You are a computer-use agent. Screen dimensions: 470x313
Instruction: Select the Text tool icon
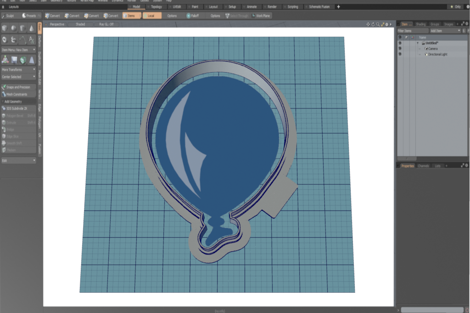coord(31,40)
